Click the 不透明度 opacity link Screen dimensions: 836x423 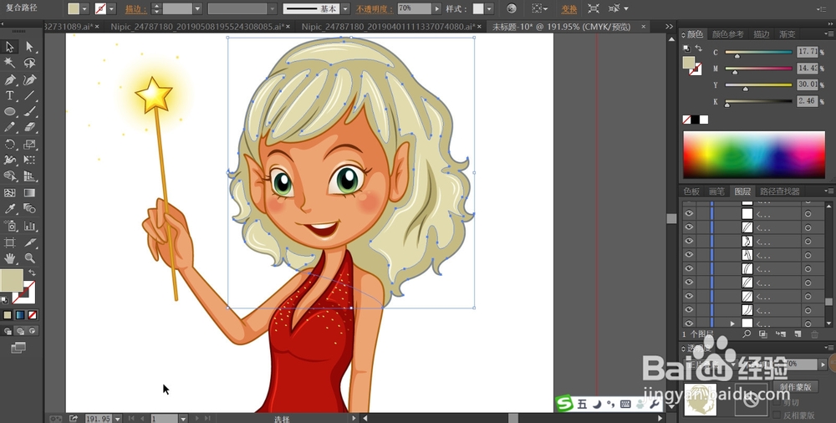click(x=375, y=9)
